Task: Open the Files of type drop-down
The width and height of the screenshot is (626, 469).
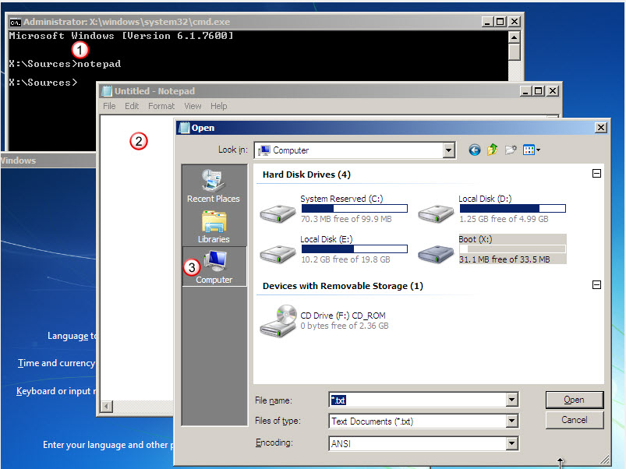Action: pyautogui.click(x=512, y=421)
